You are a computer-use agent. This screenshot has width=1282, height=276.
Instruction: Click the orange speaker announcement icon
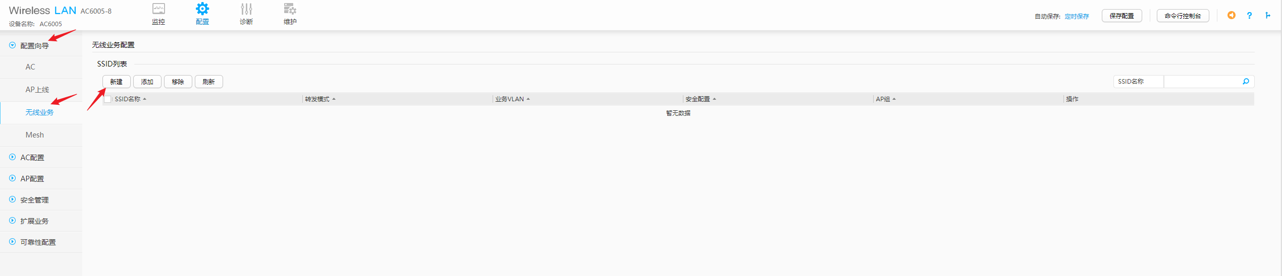tap(1232, 16)
